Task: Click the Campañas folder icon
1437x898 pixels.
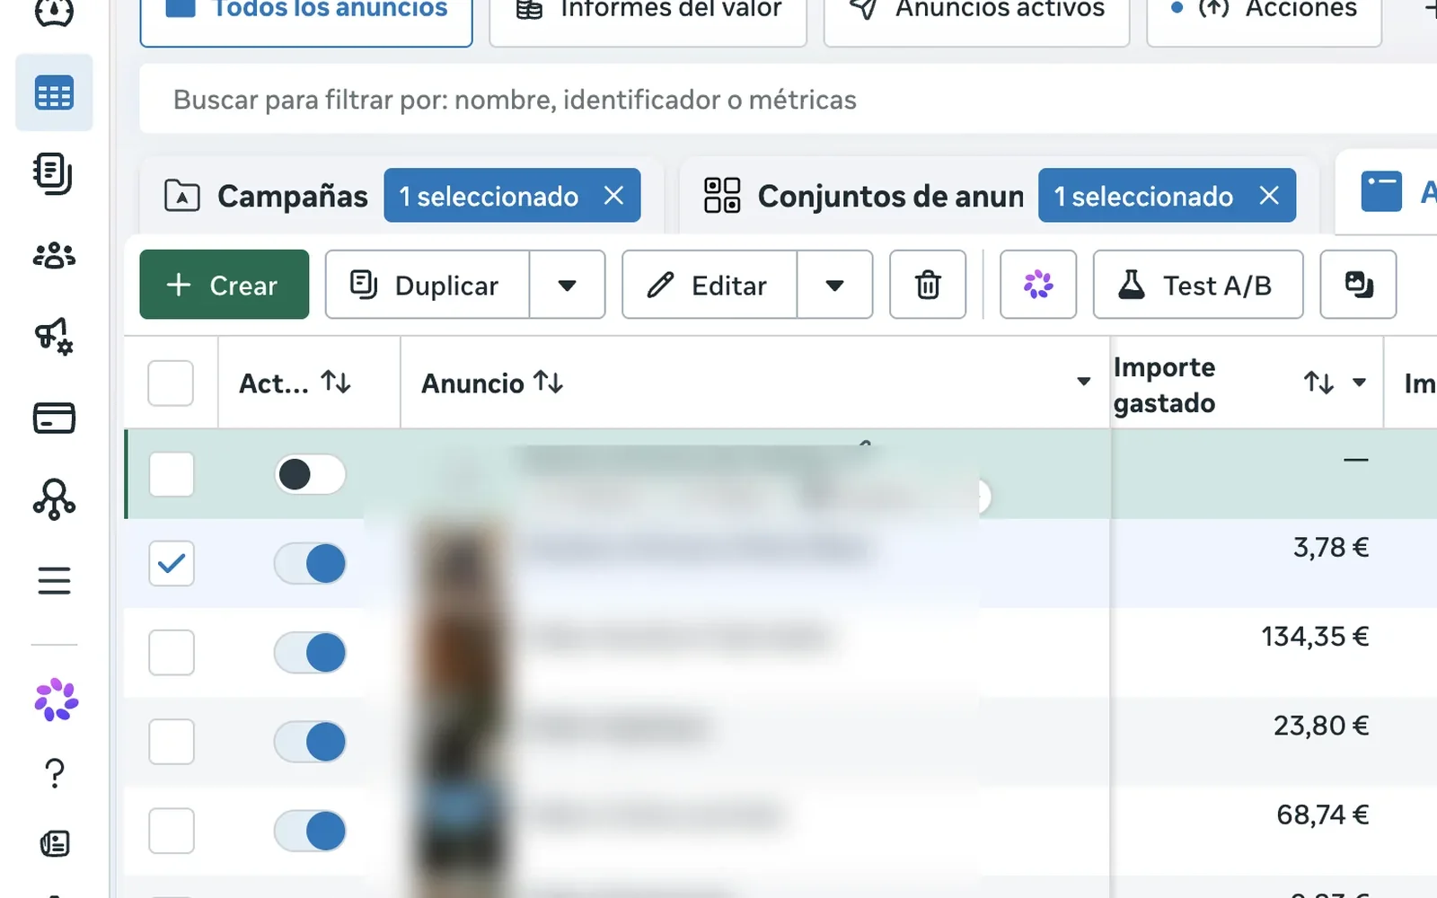Action: pos(182,195)
